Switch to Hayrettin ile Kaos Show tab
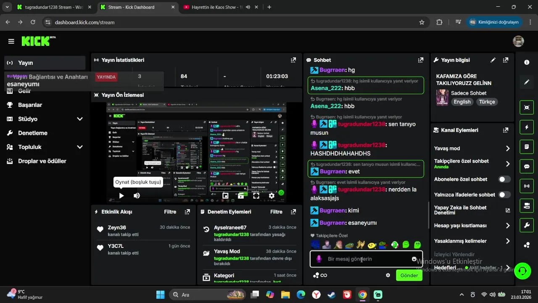The height and width of the screenshot is (303, 538). 221,7
